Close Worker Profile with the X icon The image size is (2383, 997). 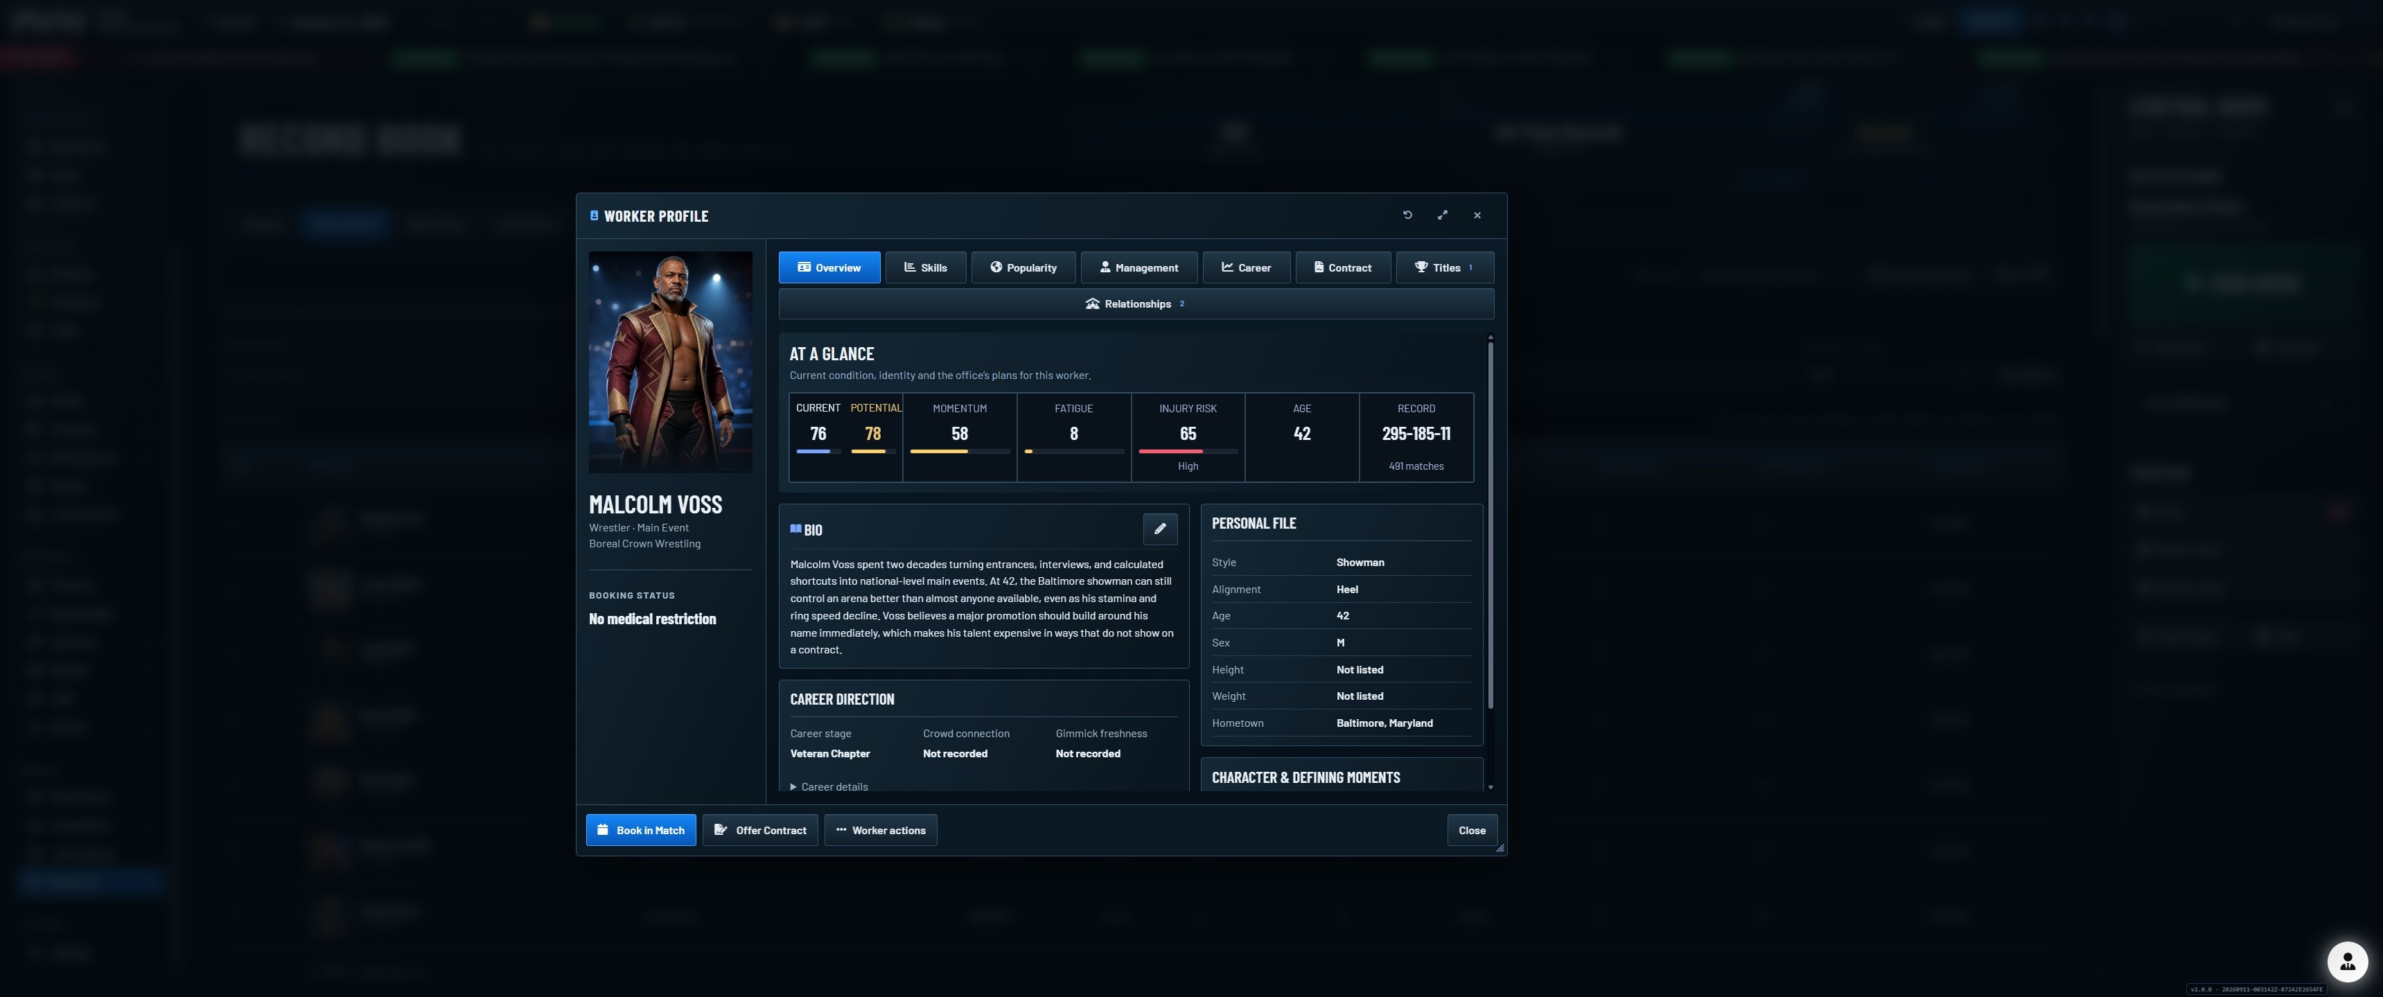[x=1477, y=215]
